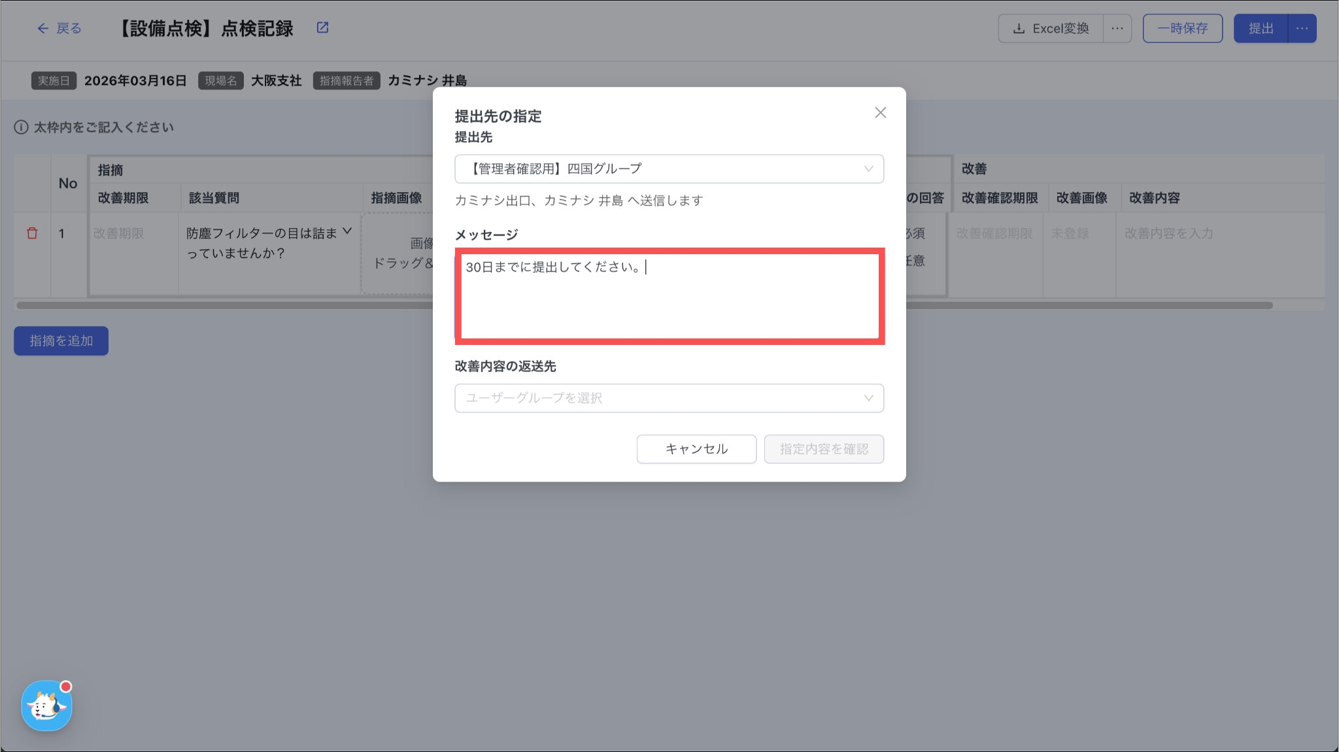
Task: Close the 提出先の指定 dialog
Action: click(880, 113)
